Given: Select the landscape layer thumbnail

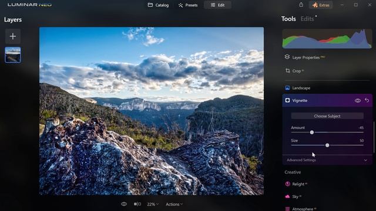Looking at the screenshot, I should [13, 55].
